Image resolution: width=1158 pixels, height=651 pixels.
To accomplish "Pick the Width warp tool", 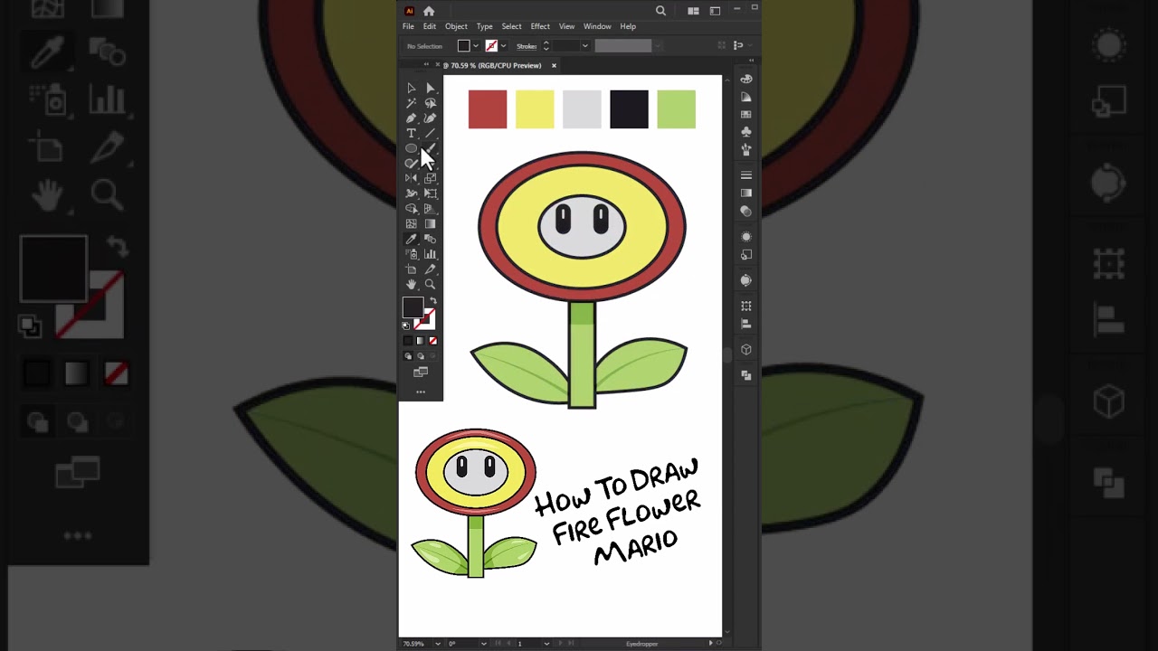I will (x=411, y=193).
